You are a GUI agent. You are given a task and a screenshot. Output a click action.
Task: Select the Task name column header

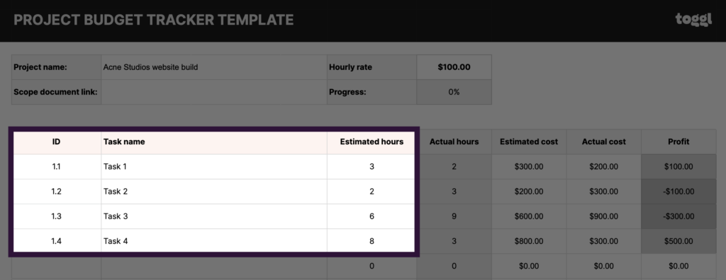(214, 142)
